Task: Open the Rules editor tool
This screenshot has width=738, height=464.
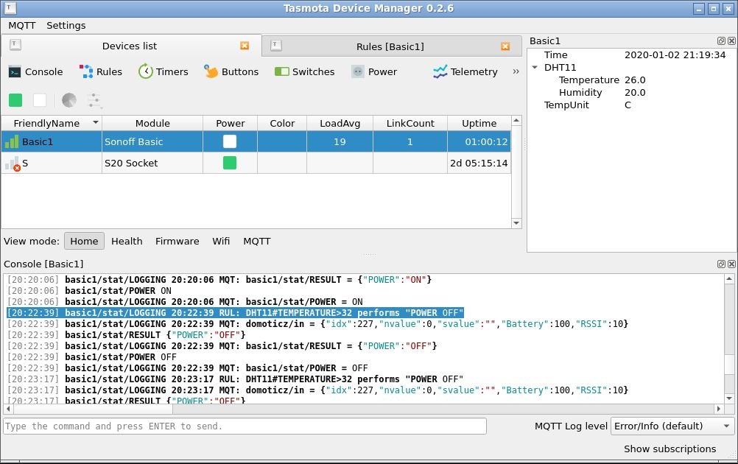Action: [x=101, y=71]
